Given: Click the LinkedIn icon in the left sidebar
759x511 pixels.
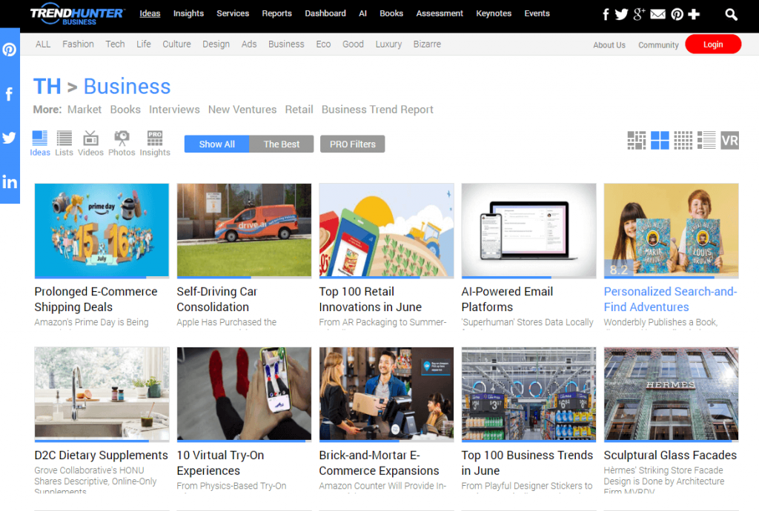Looking at the screenshot, I should click(10, 181).
